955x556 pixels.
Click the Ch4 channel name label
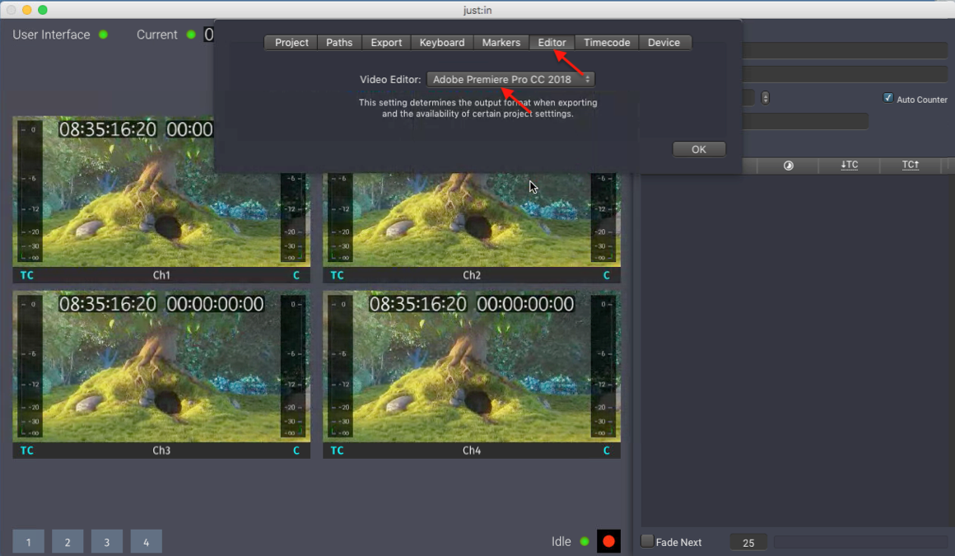472,451
